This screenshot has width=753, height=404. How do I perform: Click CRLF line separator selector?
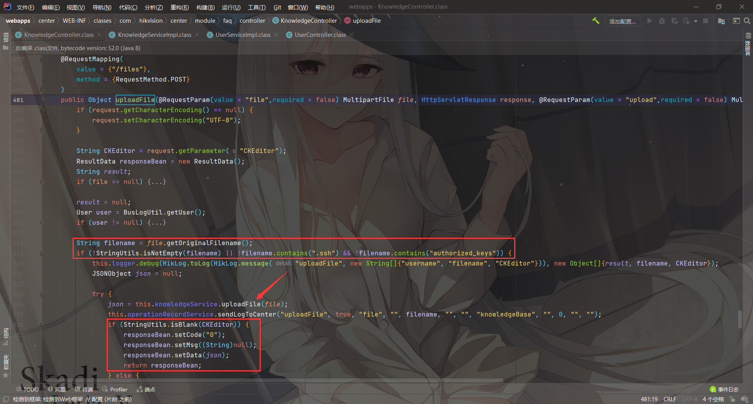(670, 399)
